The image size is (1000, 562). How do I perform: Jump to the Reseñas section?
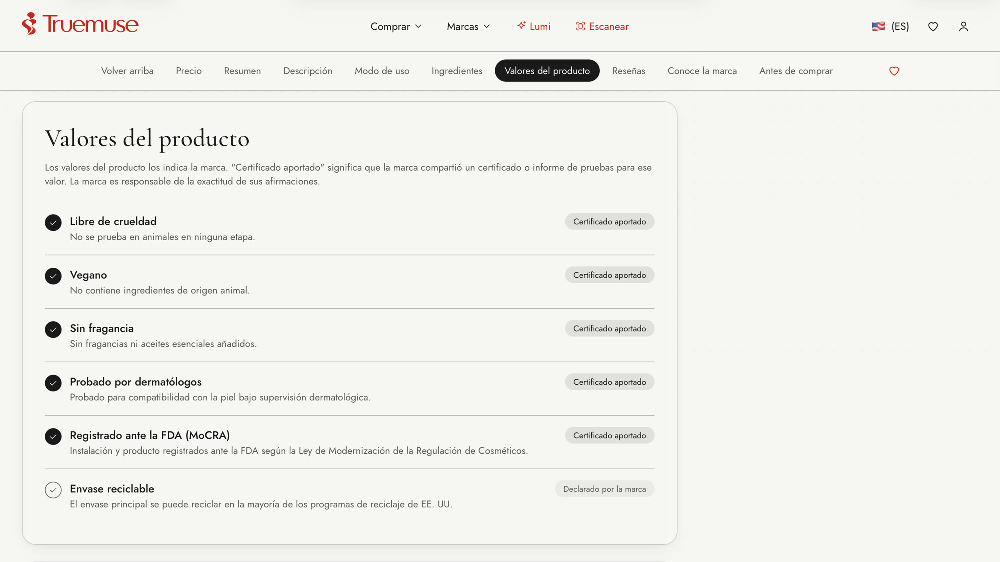tap(629, 71)
